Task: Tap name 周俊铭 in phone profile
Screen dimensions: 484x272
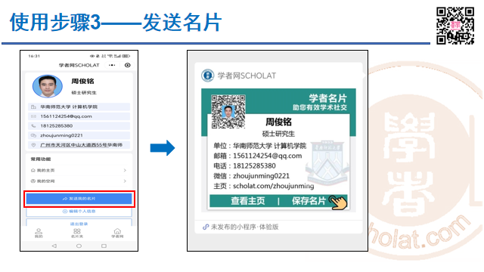Action: point(82,81)
